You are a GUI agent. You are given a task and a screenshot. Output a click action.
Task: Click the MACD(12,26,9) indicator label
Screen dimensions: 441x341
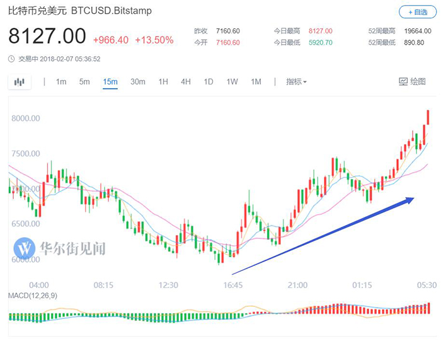click(x=32, y=295)
